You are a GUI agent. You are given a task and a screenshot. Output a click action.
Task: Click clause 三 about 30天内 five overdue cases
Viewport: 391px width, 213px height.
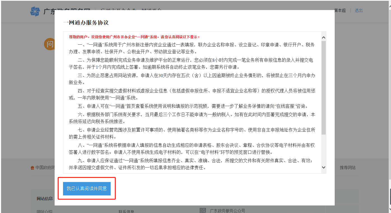click(x=192, y=79)
